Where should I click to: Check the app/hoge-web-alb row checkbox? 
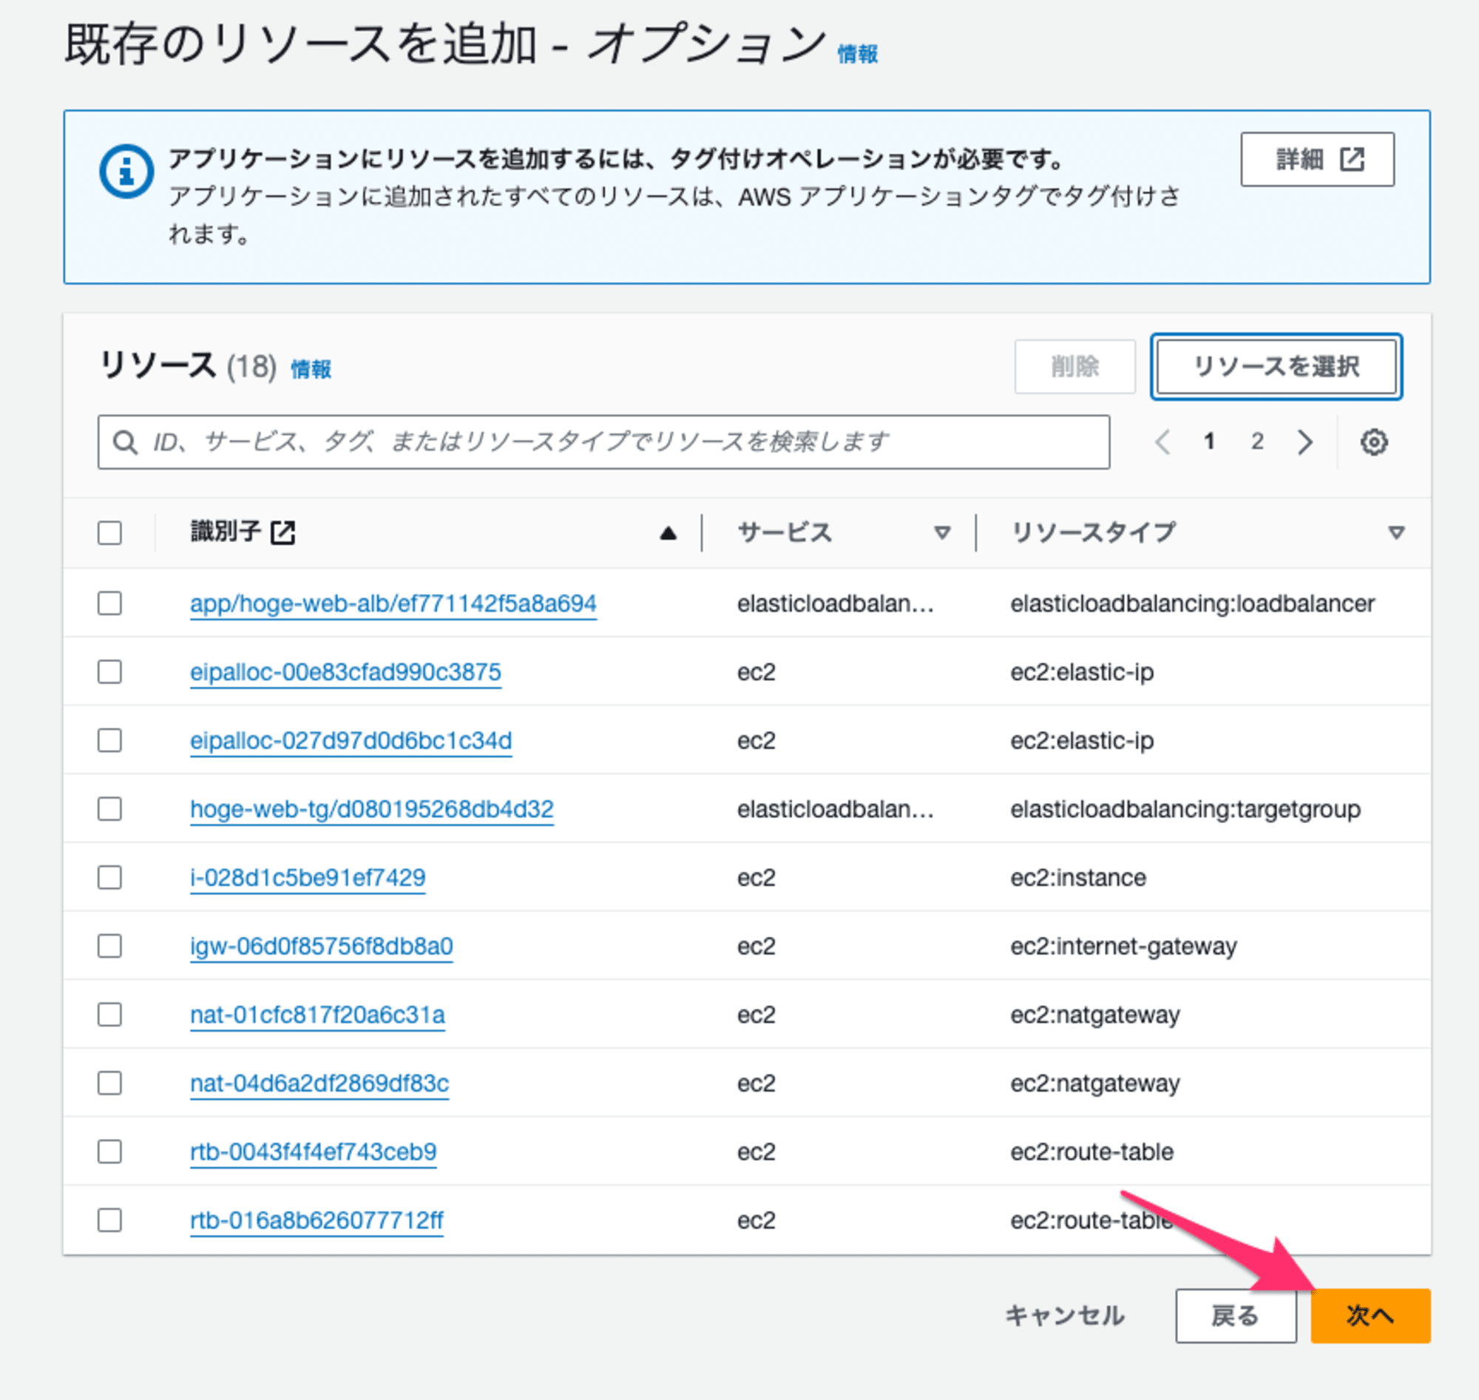click(x=109, y=603)
